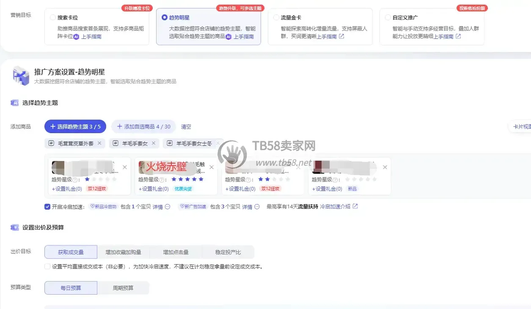The image size is (531, 309).
Task: Click the 选择趋势主题 3/5 button
Action: [x=75, y=126]
